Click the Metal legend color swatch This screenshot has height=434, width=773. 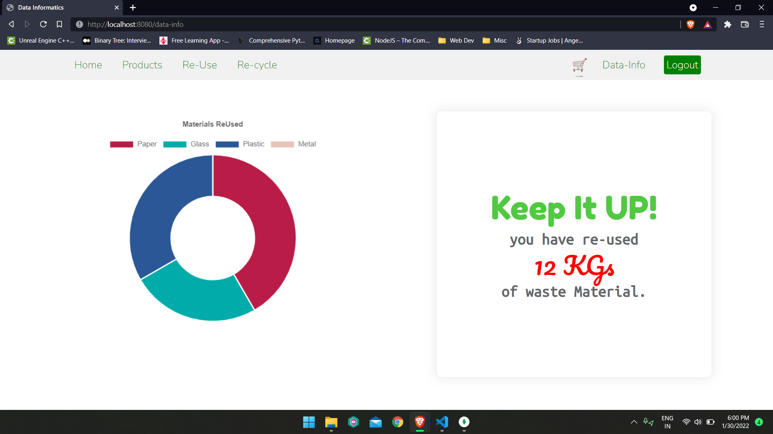coord(282,144)
